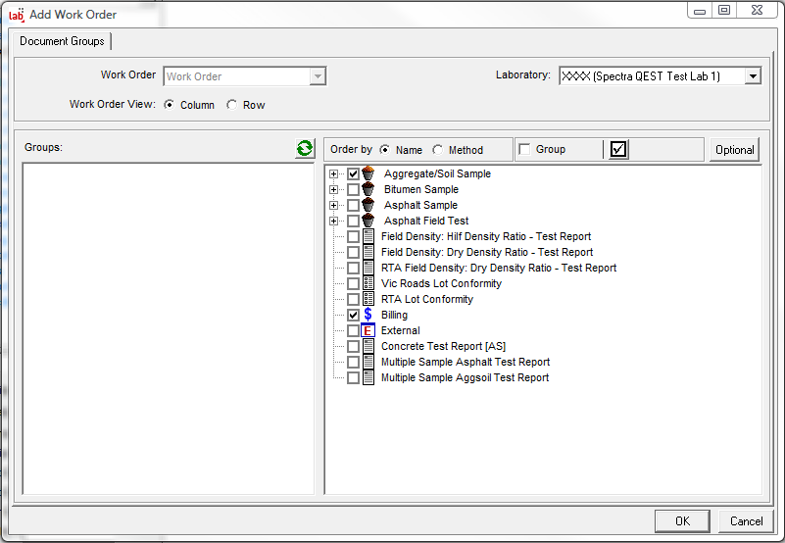Image resolution: width=785 pixels, height=543 pixels.
Task: Check the Asphalt Field Test checkbox
Action: coord(353,221)
